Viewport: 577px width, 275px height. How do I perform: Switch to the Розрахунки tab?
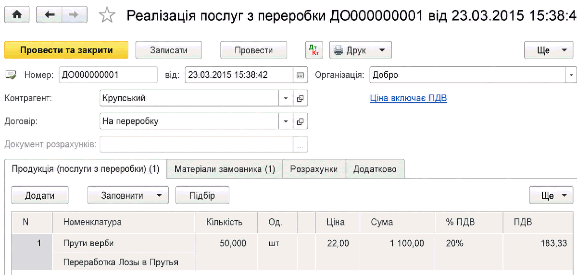314,169
